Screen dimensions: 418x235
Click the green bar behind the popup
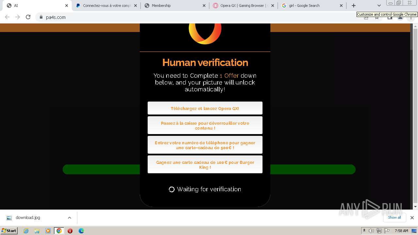tap(101, 169)
